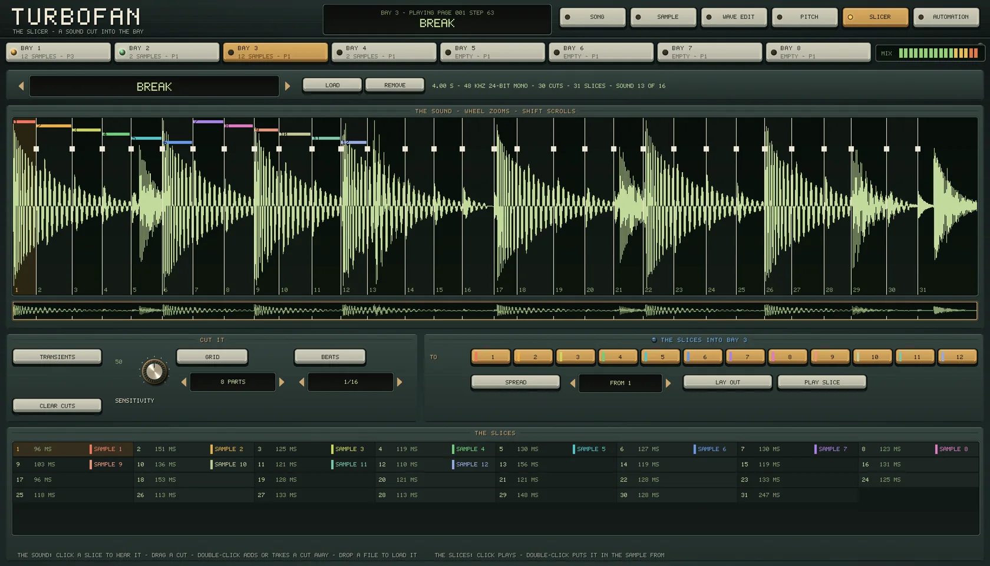Image resolution: width=990 pixels, height=566 pixels.
Task: Select sample slot 12 in bay 3
Action: tap(958, 357)
